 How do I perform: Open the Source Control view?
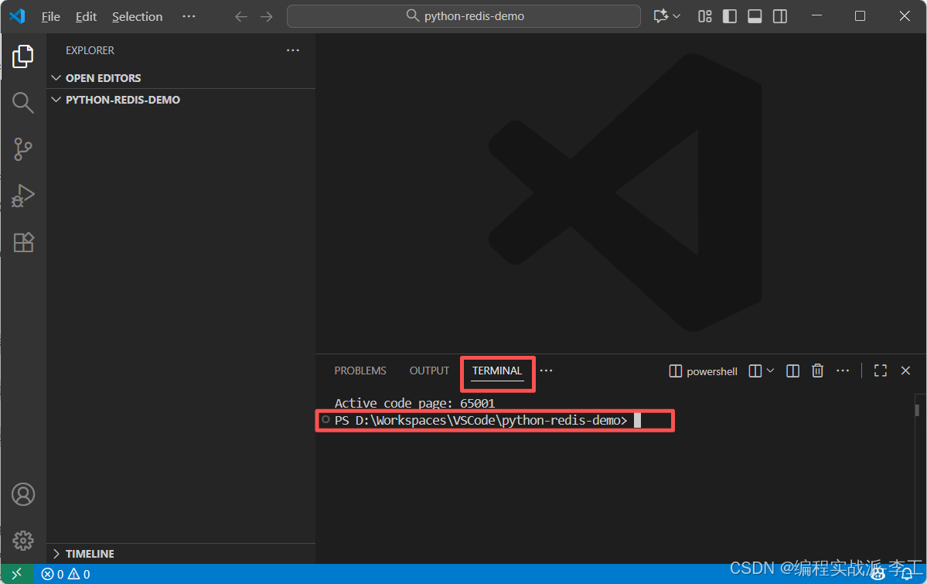23,149
